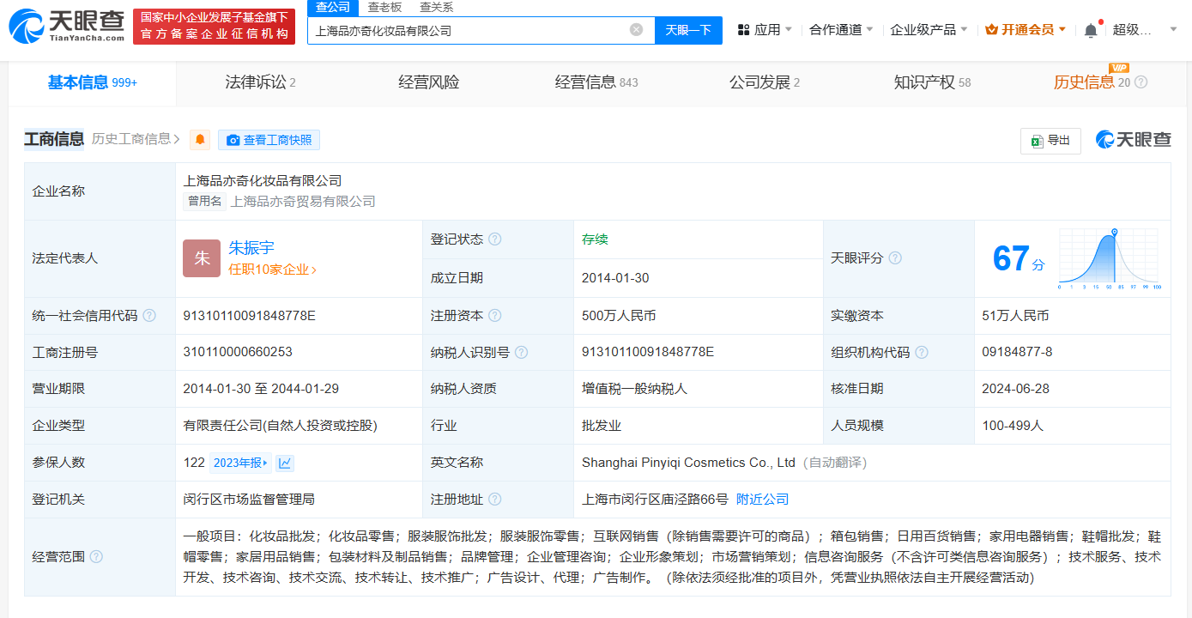Click the 朱 avatar of the legal representative
Image resolution: width=1192 pixels, height=618 pixels.
(x=201, y=257)
